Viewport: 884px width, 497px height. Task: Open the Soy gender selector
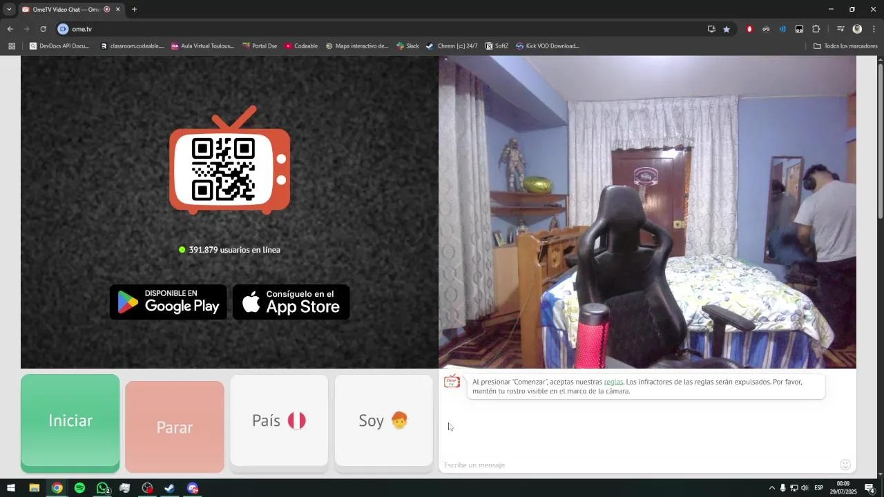(383, 421)
